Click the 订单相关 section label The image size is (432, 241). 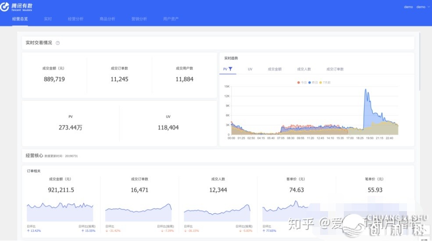click(34, 171)
